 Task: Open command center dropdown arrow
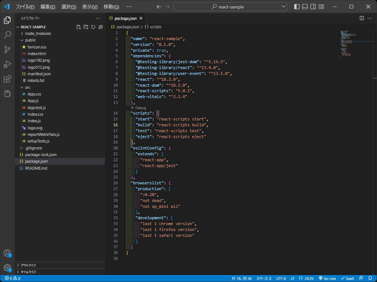click(x=283, y=7)
